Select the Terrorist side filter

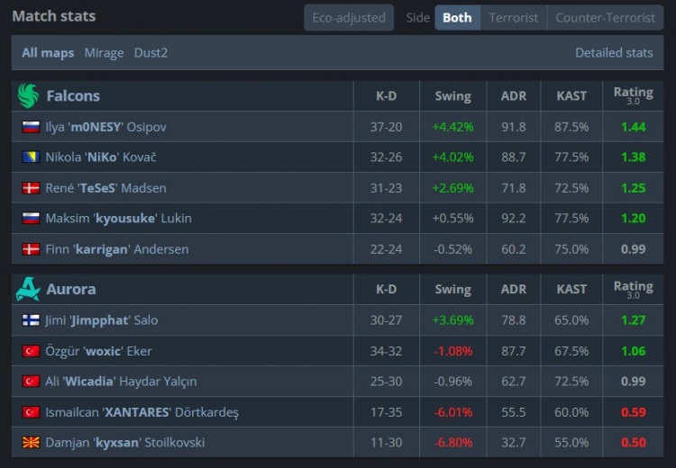pyautogui.click(x=514, y=18)
